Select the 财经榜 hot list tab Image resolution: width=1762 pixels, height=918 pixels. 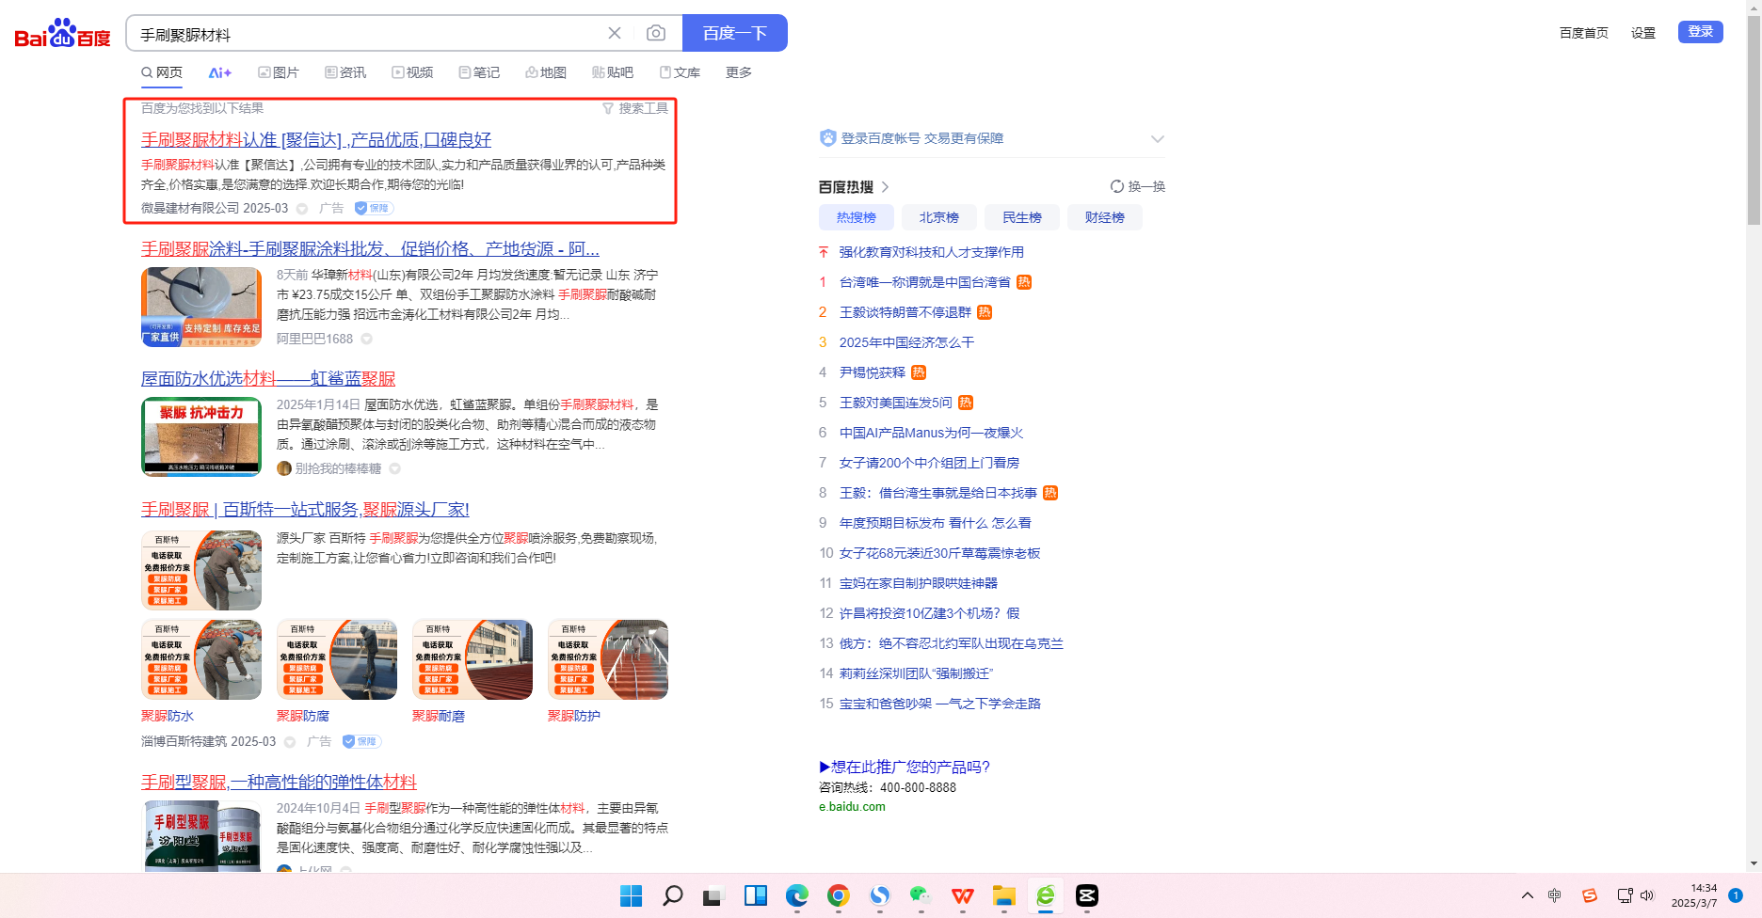(1105, 217)
